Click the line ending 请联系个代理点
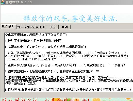Screen dimensions: 133x101 [21, 83]
